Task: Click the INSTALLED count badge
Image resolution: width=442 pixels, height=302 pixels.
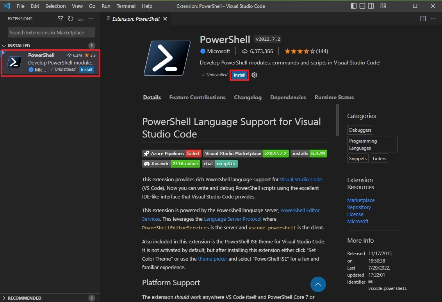Action: [x=92, y=45]
